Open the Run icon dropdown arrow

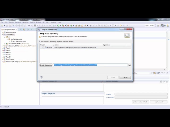click(x=61, y=26)
